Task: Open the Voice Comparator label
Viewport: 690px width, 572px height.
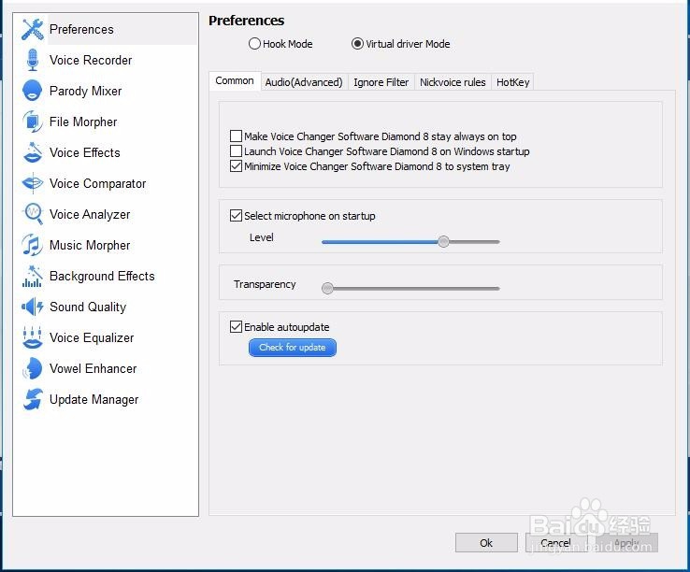Action: (x=97, y=183)
